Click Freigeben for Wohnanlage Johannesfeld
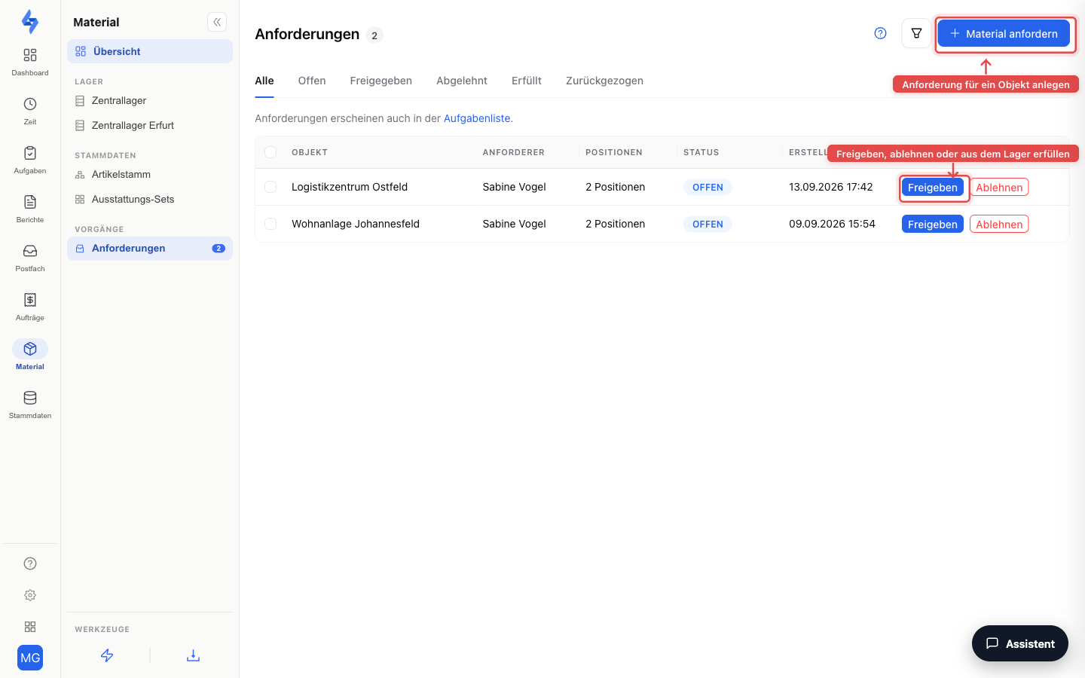The image size is (1085, 678). (933, 224)
